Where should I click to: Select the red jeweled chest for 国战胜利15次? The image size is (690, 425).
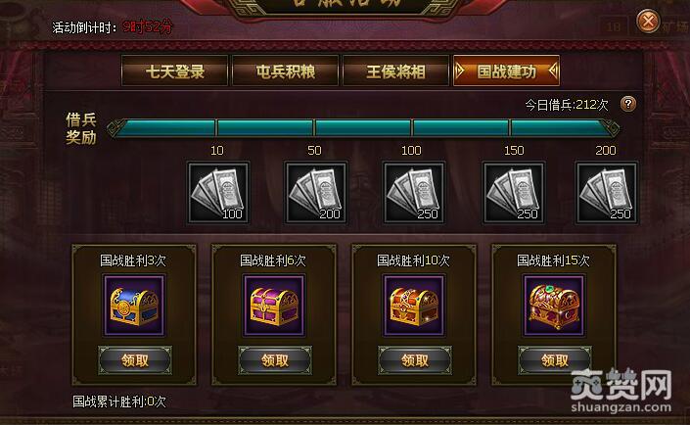click(x=554, y=306)
